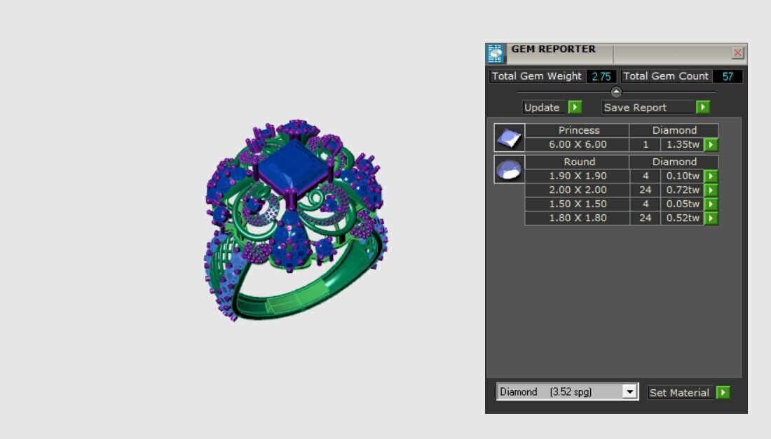771x439 pixels.
Task: Click green arrow on 0.72tw row
Action: [x=711, y=190]
